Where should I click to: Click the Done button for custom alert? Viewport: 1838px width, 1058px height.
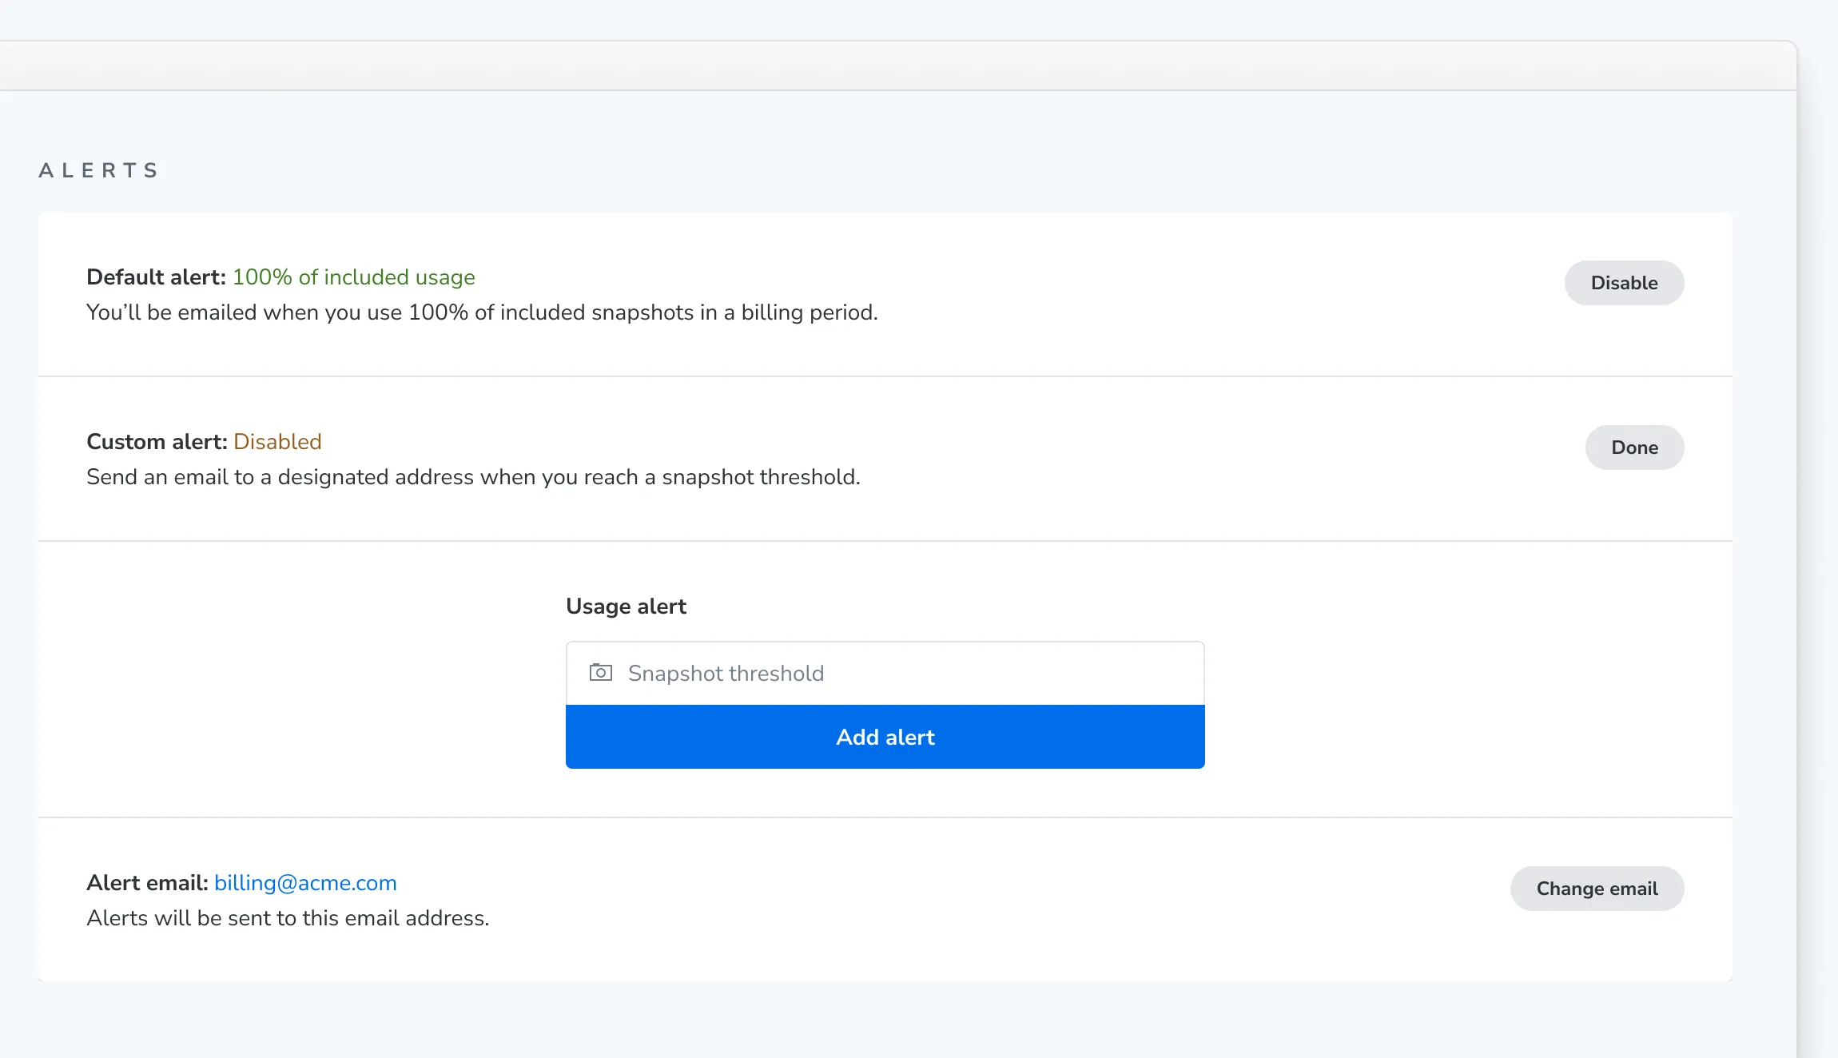[1634, 447]
